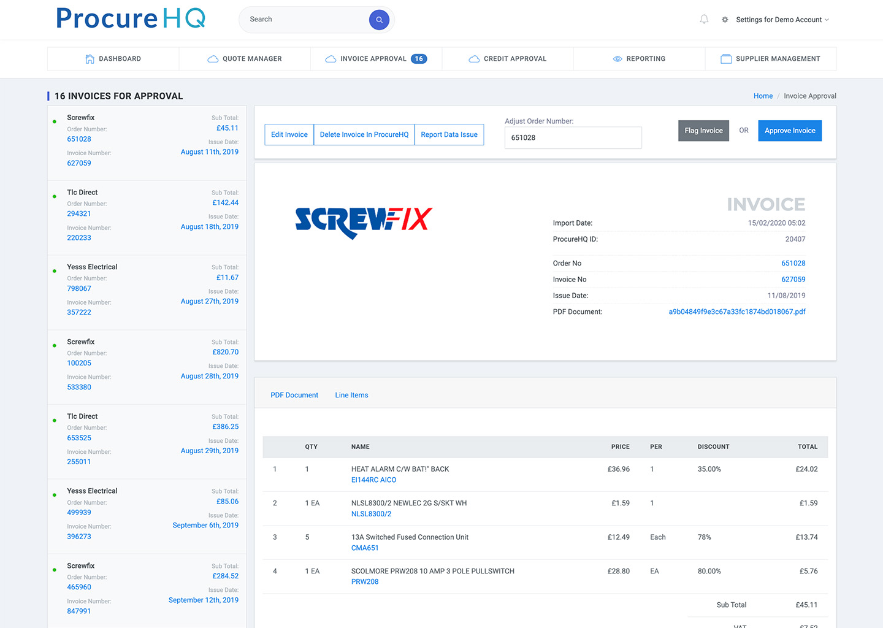Click the Invoice Approval 16 count badge
Image resolution: width=883 pixels, height=628 pixels.
(419, 59)
